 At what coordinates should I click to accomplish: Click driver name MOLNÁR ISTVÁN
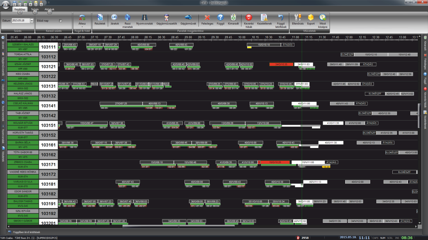click(23, 123)
